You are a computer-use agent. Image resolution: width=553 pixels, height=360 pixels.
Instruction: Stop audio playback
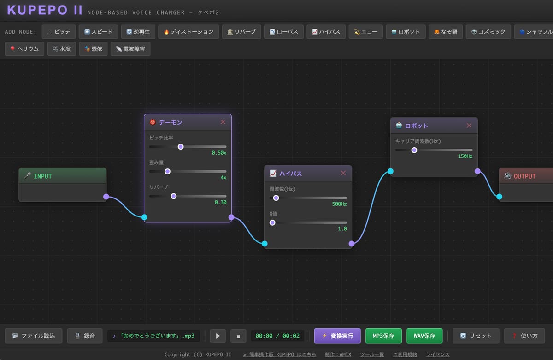pyautogui.click(x=238, y=336)
